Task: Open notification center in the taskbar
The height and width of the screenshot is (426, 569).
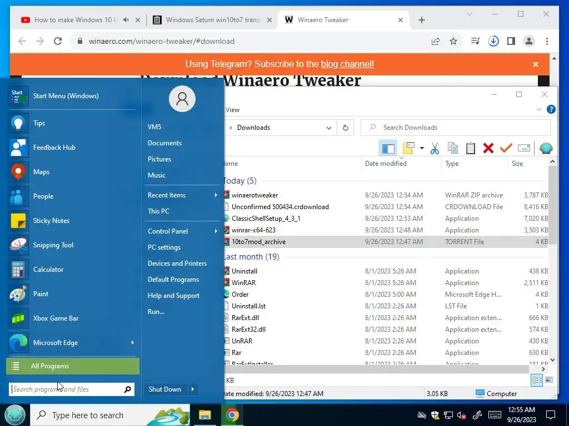Action: coord(551,415)
